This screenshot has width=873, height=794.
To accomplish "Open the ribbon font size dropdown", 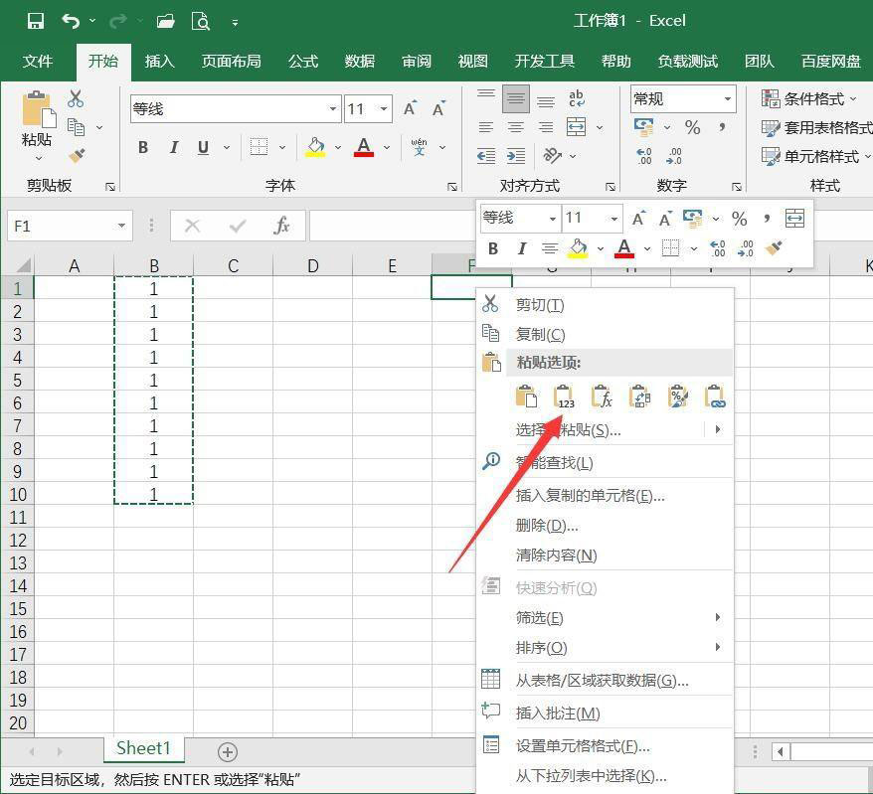I will point(384,108).
